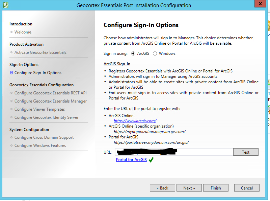
Task: Open the https://www.arcgis.com/ link
Action: [135, 121]
